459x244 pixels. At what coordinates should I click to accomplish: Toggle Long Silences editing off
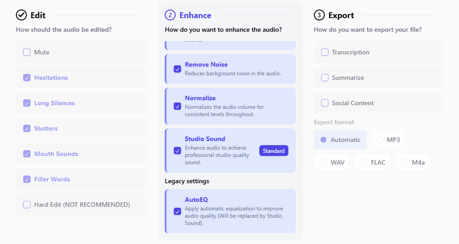pos(27,103)
